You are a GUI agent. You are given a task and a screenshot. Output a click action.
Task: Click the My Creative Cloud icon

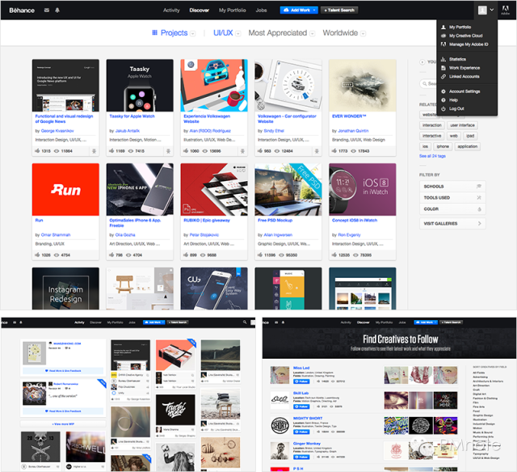tap(443, 36)
